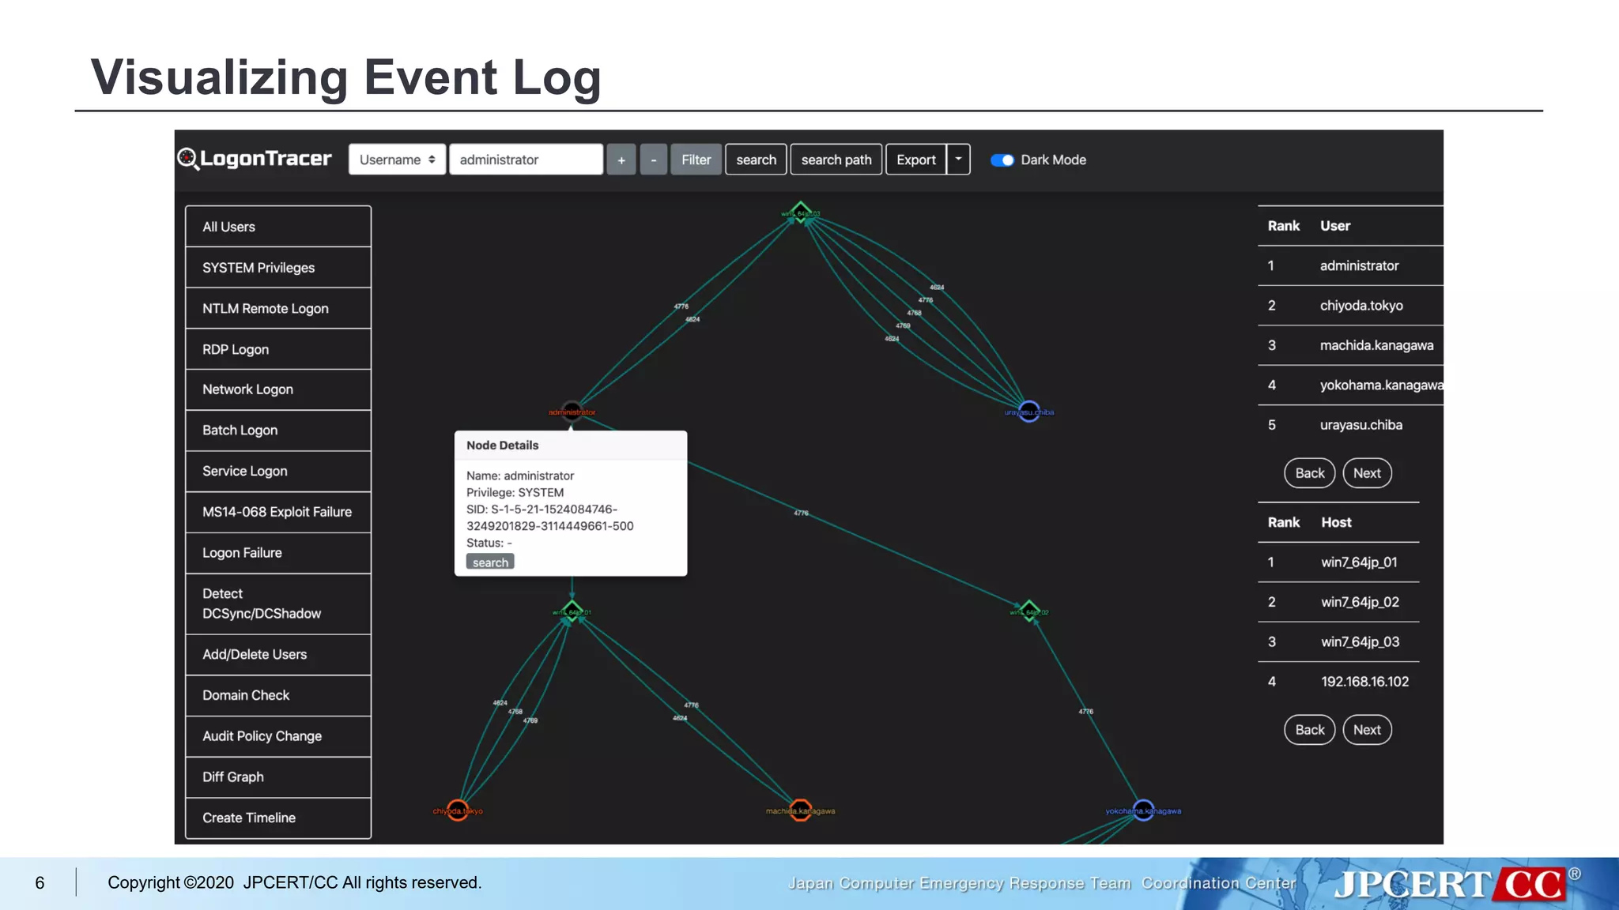This screenshot has width=1619, height=910.
Task: Click Next under User rank table
Action: click(1367, 473)
